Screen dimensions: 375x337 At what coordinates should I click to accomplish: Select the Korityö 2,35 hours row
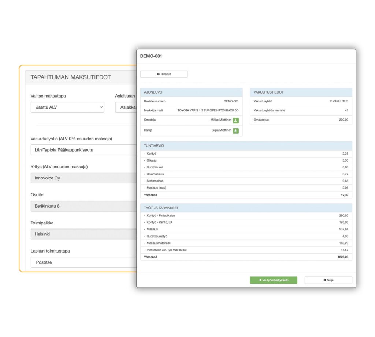coord(246,154)
